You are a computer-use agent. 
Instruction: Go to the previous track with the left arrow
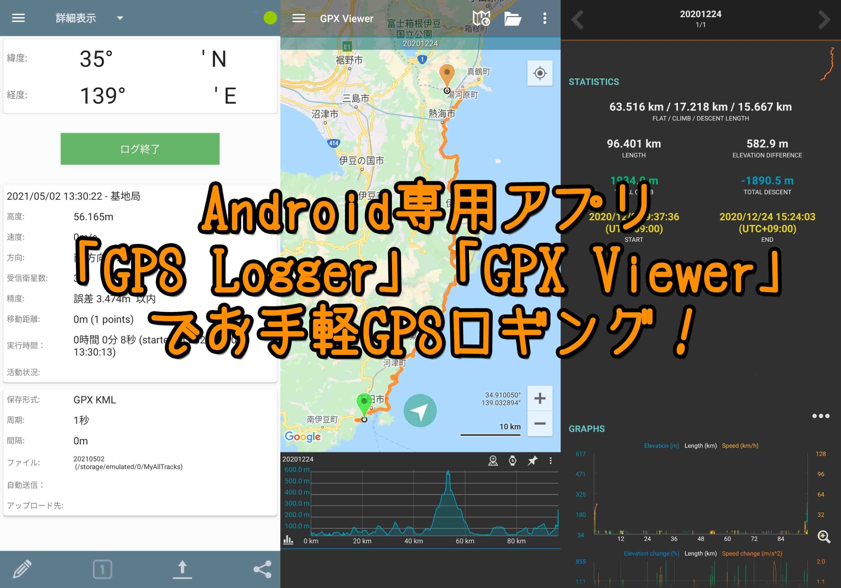click(x=578, y=19)
